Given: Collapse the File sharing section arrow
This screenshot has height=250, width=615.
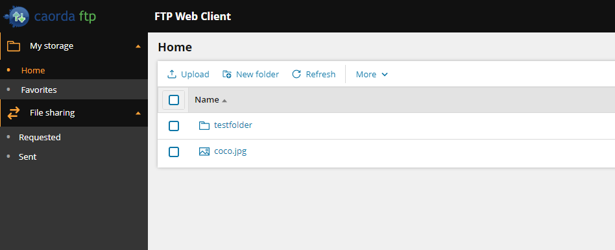Looking at the screenshot, I should 138,114.
